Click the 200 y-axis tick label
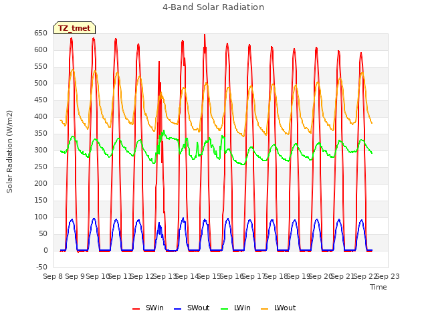The image size is (428, 321). coord(41,184)
